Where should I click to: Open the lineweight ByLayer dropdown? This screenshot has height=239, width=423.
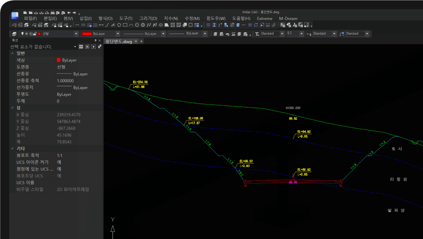(x=205, y=34)
